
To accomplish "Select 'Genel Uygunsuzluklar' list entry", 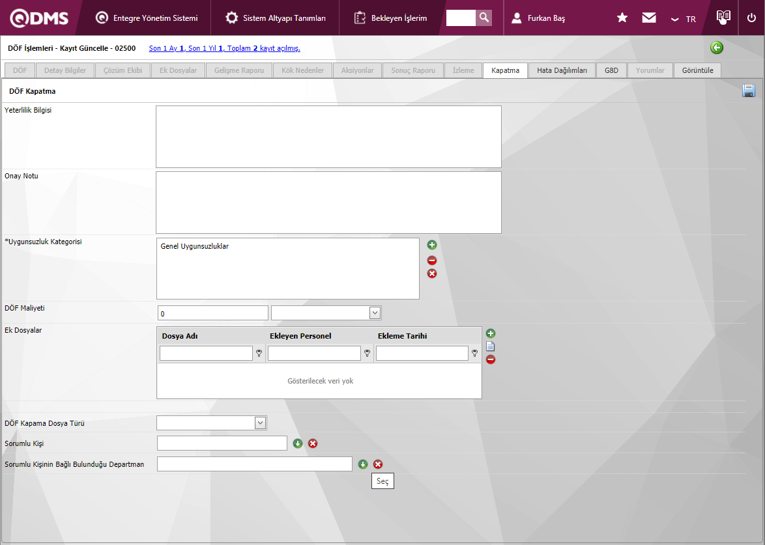I will click(x=195, y=246).
